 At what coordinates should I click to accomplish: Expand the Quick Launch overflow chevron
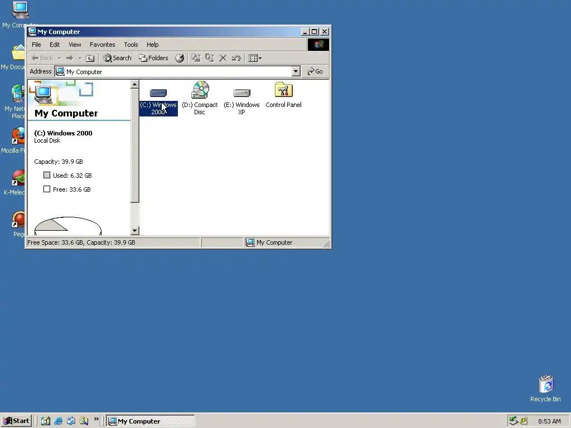(96, 419)
